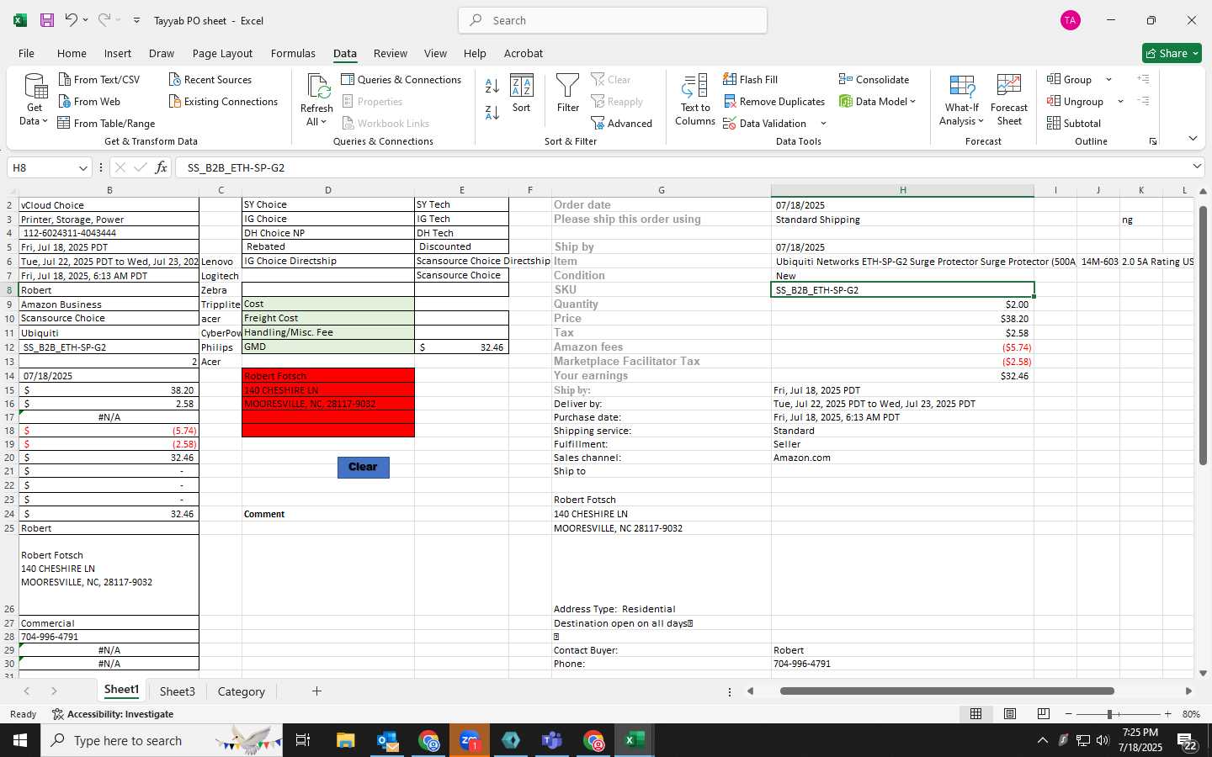Click Subtotal in Outline group
Viewport: 1212px width, 757px height.
point(1073,123)
